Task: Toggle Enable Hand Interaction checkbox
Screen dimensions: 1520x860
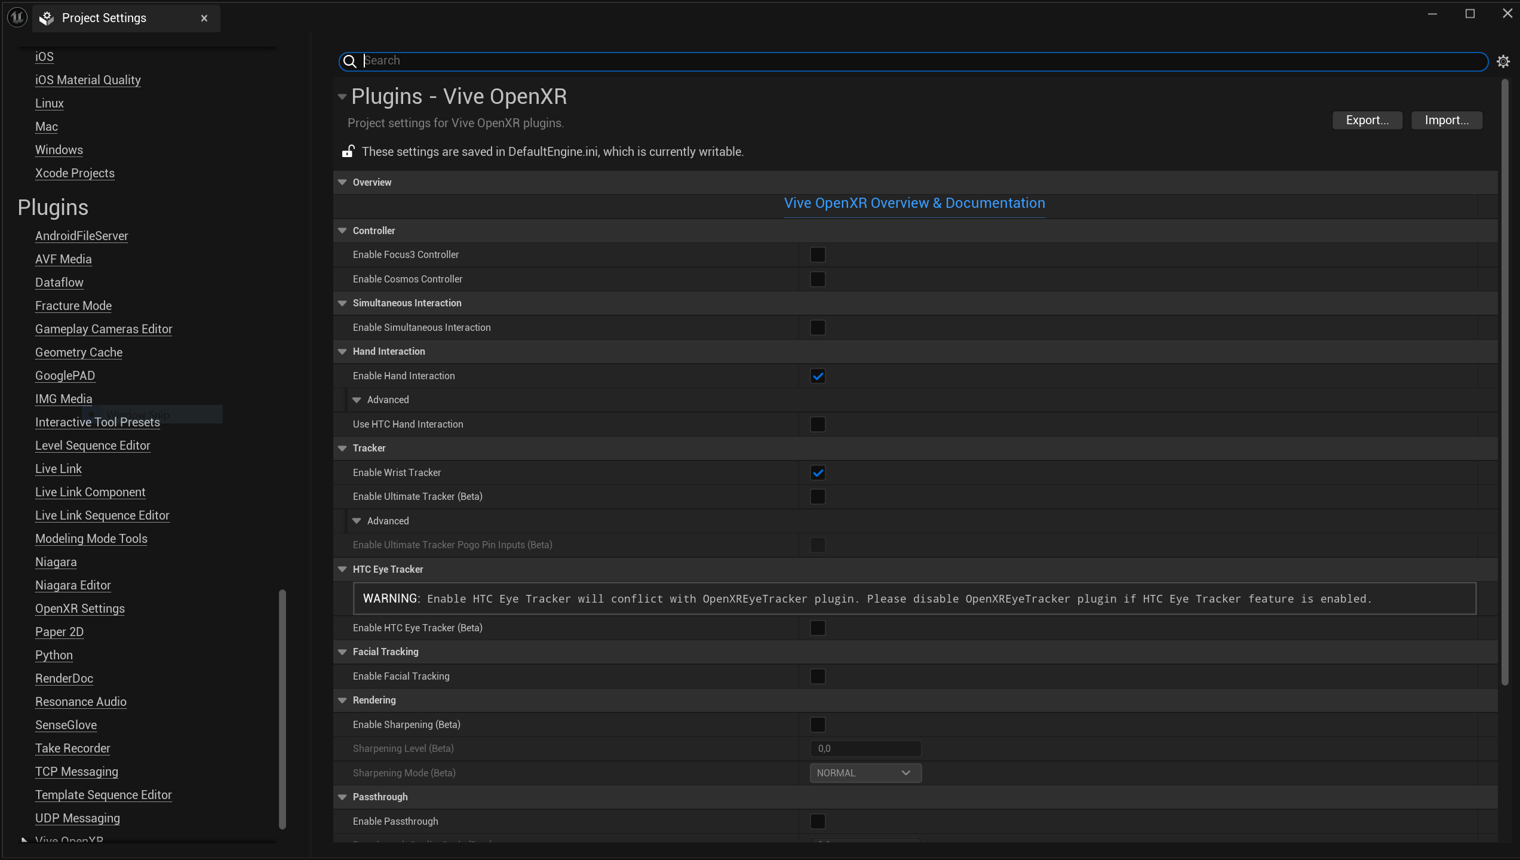Action: [818, 376]
